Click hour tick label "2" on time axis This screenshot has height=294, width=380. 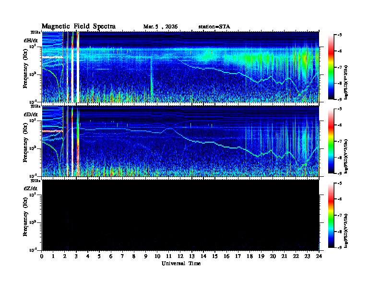pyautogui.click(x=65, y=257)
